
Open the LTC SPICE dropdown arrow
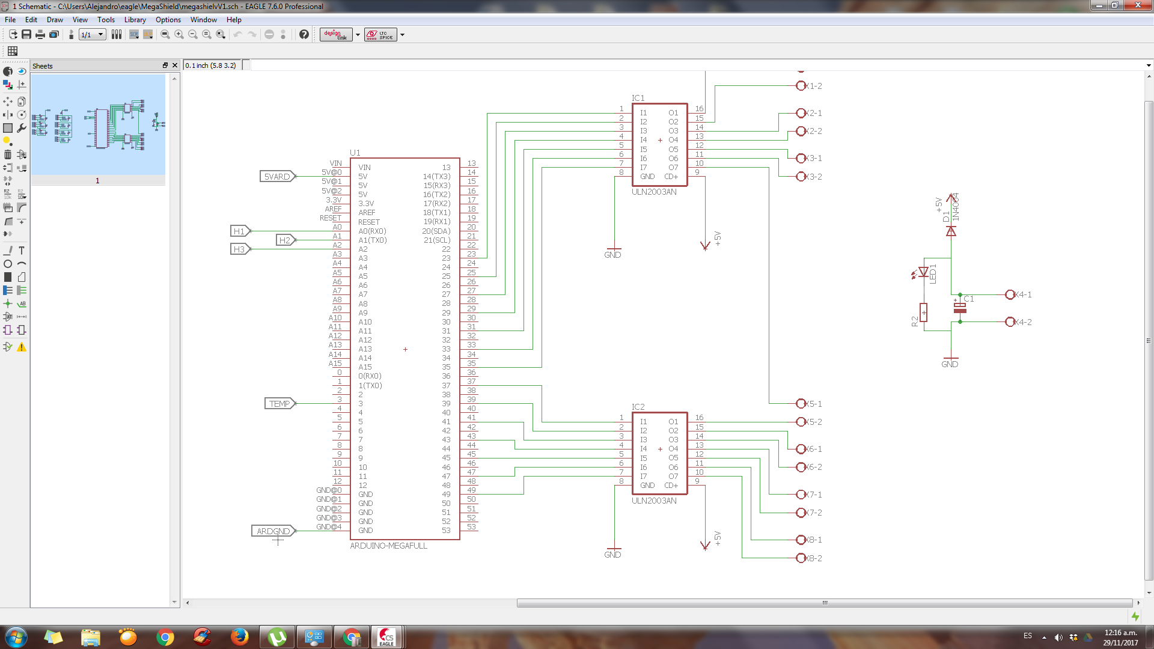(402, 34)
